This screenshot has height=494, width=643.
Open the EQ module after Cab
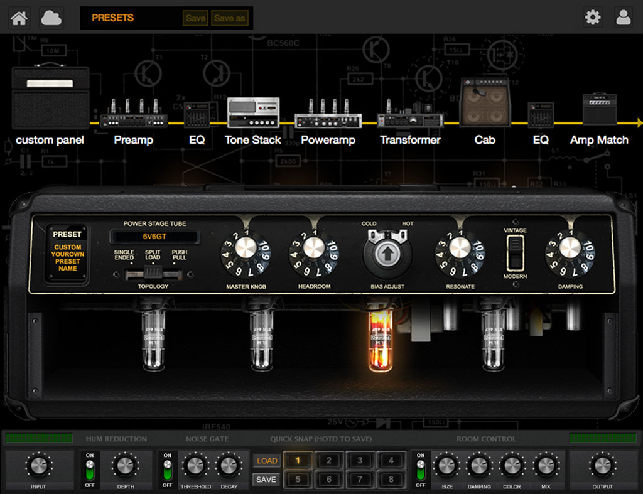pyautogui.click(x=541, y=115)
